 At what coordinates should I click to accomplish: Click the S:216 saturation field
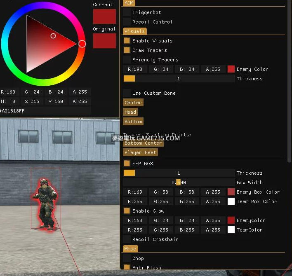(x=32, y=101)
